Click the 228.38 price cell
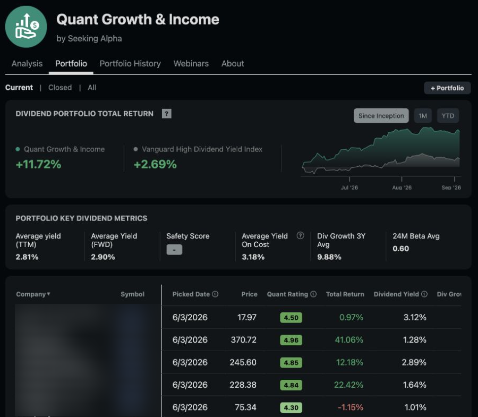The image size is (478, 417). point(243,385)
